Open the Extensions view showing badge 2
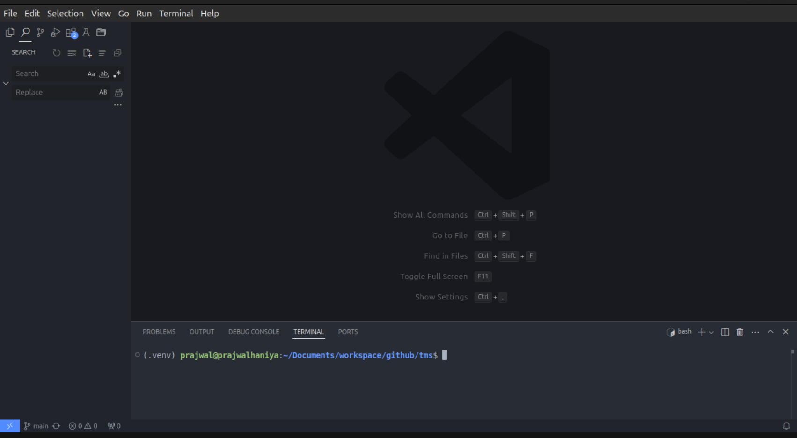 (70, 32)
